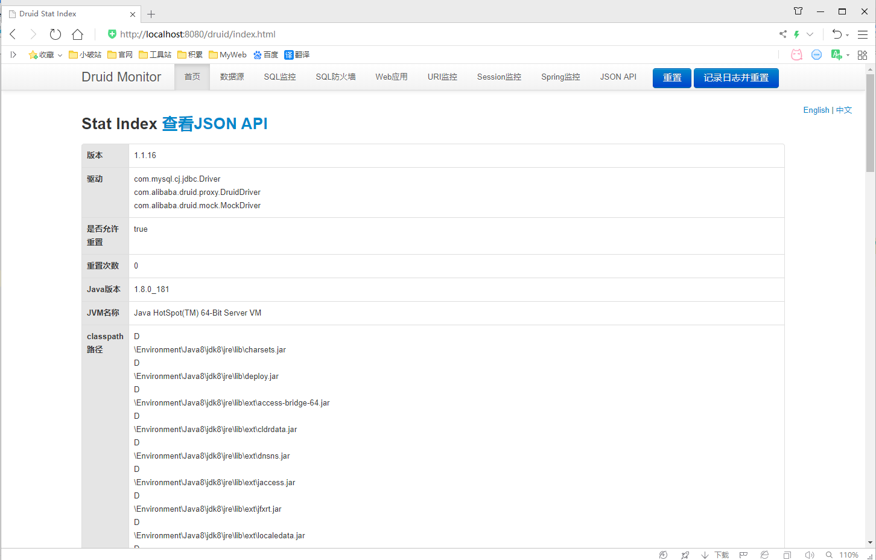Open the browser home page icon
Image resolution: width=876 pixels, height=560 pixels.
[77, 34]
